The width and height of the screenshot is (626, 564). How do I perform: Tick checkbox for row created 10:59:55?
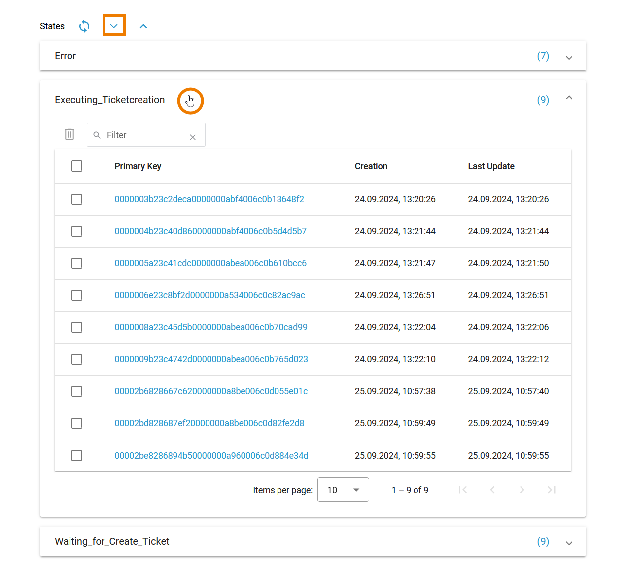pyautogui.click(x=77, y=456)
